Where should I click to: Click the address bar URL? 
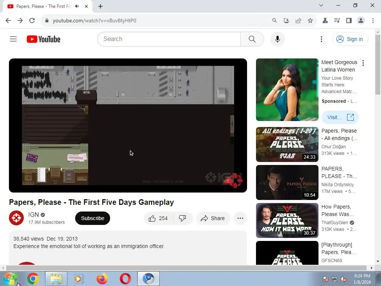(95, 20)
